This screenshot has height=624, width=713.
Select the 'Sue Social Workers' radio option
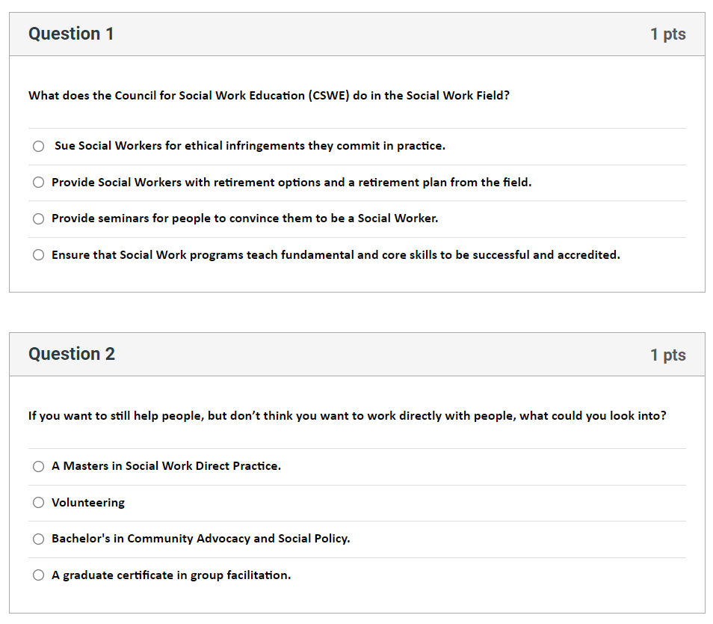tap(39, 146)
